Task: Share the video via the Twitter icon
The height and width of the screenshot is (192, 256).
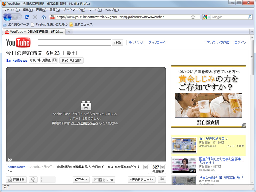Action: (104, 179)
